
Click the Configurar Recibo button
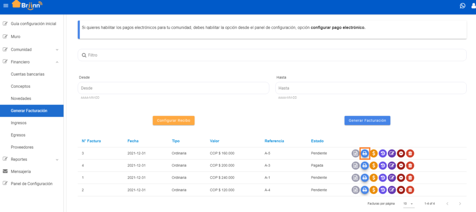pos(173,120)
